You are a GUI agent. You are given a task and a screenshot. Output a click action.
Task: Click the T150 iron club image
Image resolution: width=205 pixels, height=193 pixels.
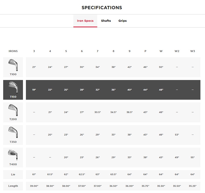[x=13, y=88]
